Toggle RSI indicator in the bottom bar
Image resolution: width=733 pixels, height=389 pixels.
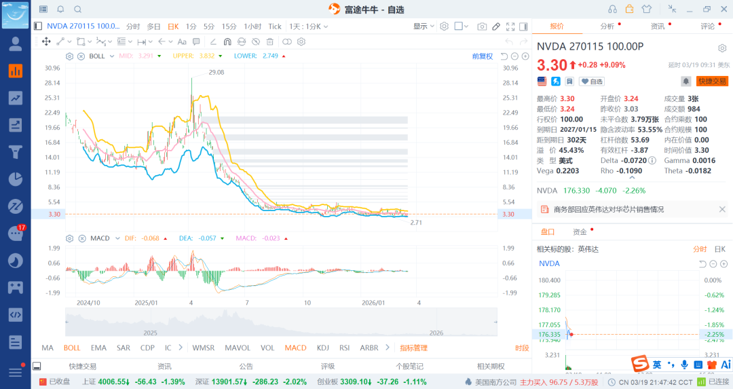click(x=345, y=348)
